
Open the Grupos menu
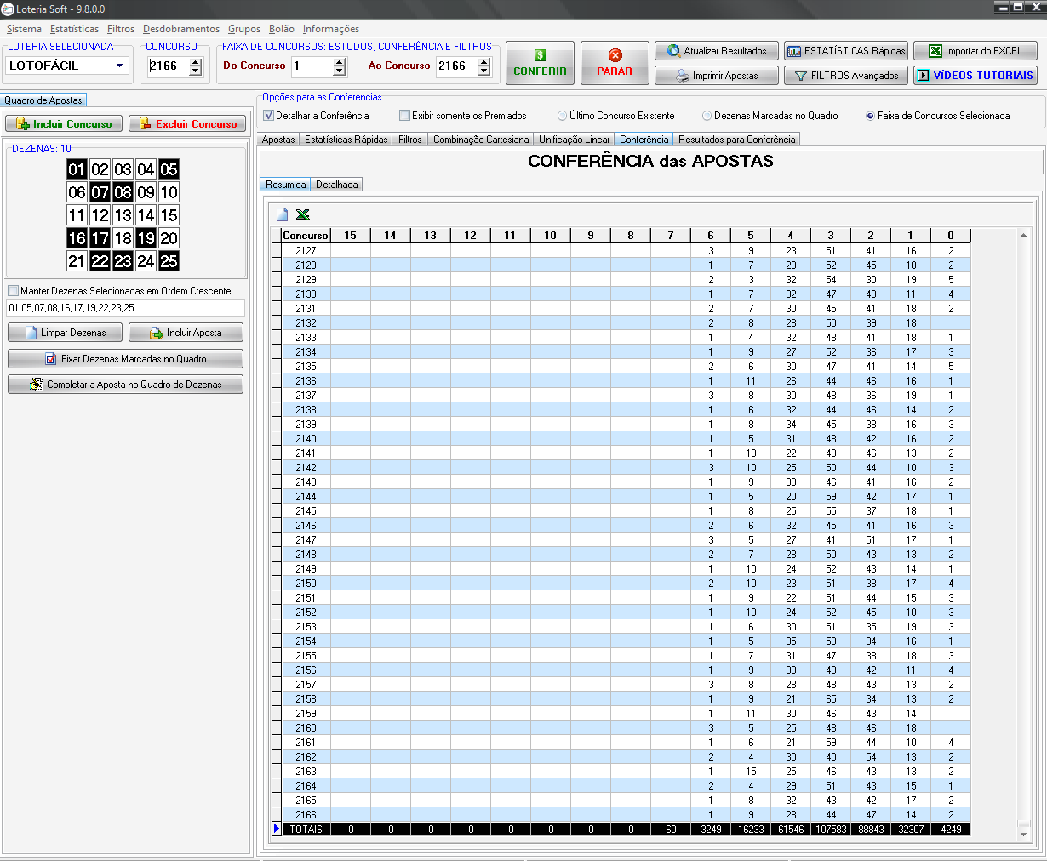(244, 29)
